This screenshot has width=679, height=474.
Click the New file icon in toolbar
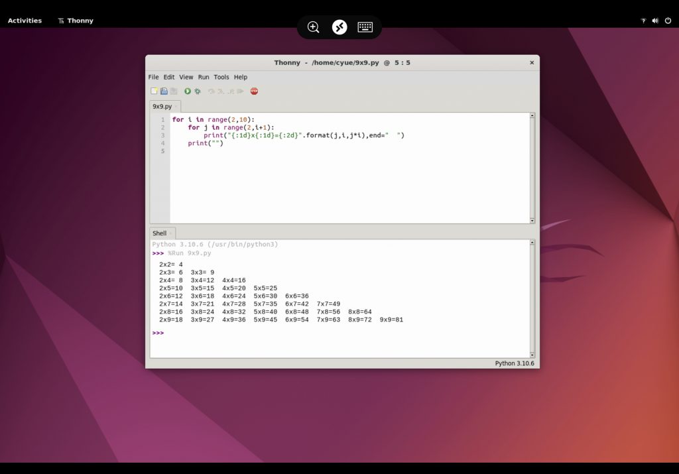(x=154, y=91)
